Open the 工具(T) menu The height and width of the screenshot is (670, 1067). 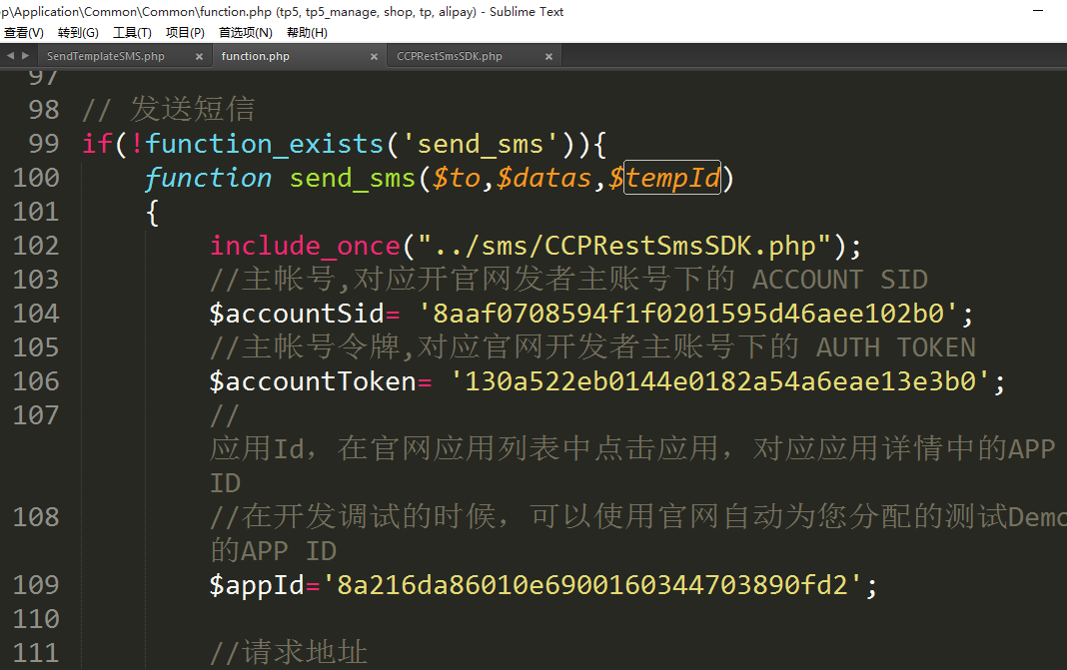[x=132, y=33]
